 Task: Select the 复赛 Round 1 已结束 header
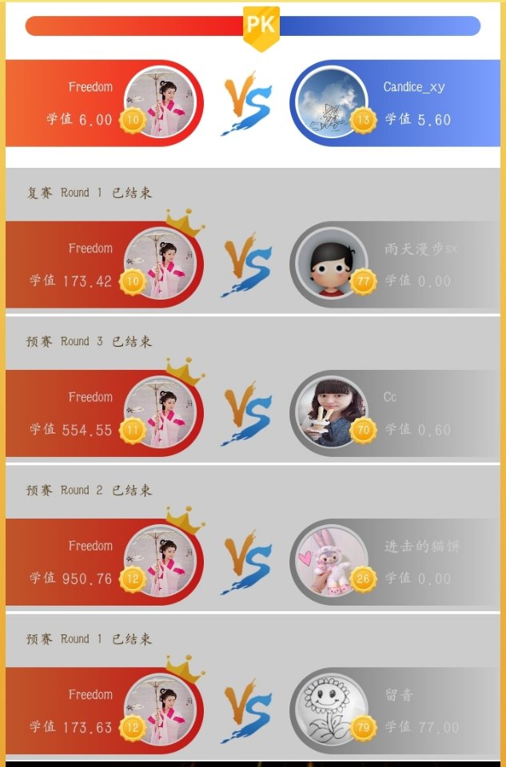point(90,193)
